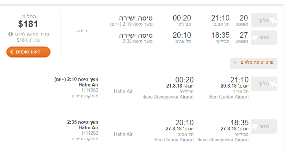288x156 pixels.
Task: Click the collapse caret next to flight details
Action: pos(235,63)
